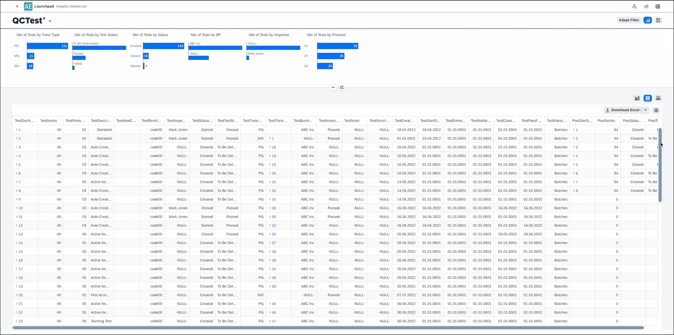Open the QCTest variant dropdown
674x335 pixels.
coord(50,21)
